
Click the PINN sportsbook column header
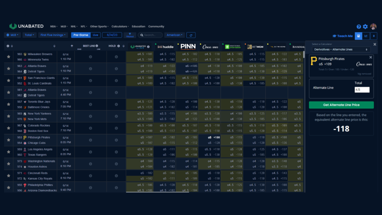coord(188,47)
